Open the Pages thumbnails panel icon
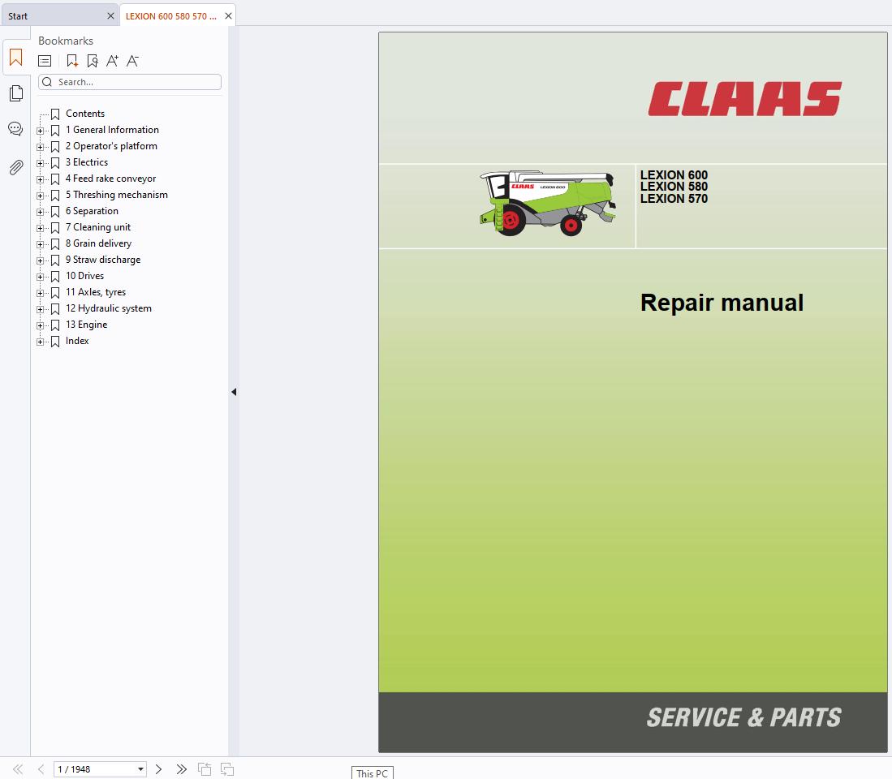The image size is (892, 779). coord(16,93)
